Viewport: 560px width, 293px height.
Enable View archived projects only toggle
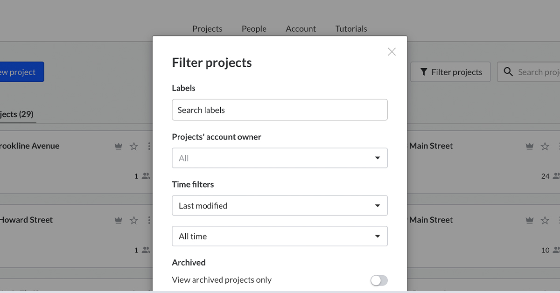click(x=378, y=280)
